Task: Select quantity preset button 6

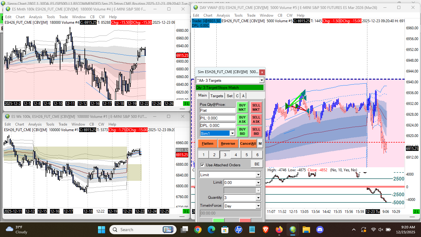Action: tap(257, 155)
